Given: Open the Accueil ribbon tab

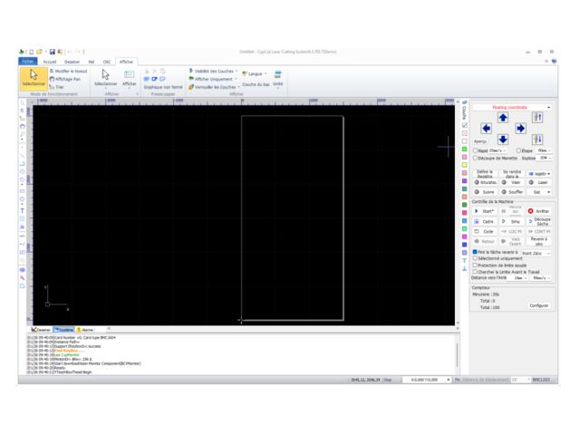Looking at the screenshot, I should click(x=50, y=62).
